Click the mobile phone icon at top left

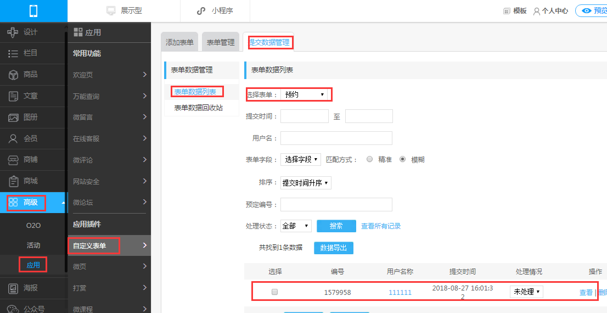point(33,11)
